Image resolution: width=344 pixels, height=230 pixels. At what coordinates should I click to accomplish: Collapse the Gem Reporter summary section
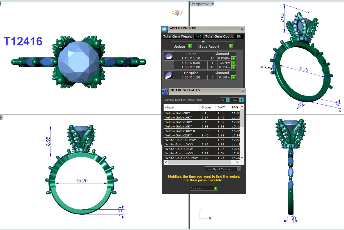[x=203, y=41]
